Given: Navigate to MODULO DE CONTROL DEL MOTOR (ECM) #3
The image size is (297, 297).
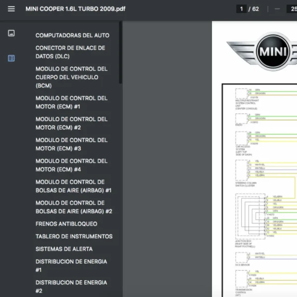Looking at the screenshot, I should 71,144.
